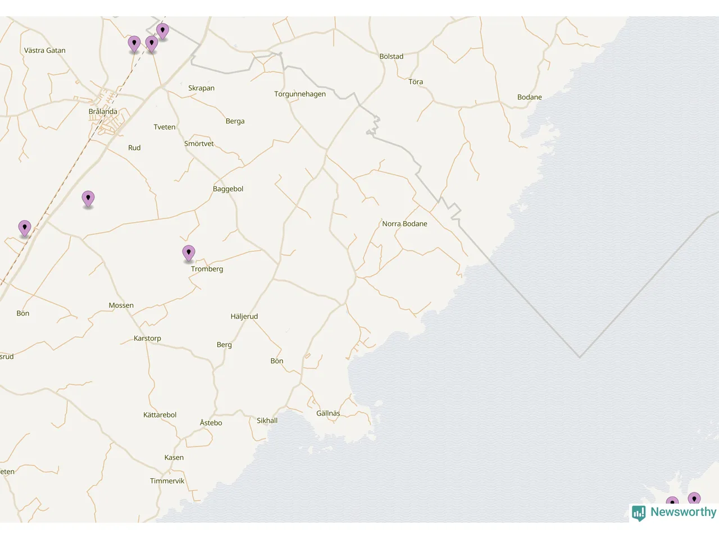Click the Bön label at western edge
The image size is (719, 539).
coord(23,313)
